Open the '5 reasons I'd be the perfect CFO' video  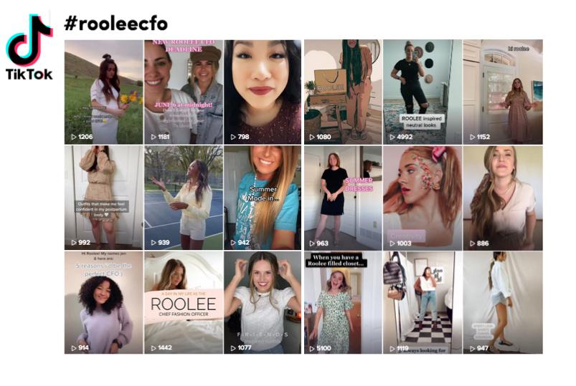pyautogui.click(x=103, y=303)
